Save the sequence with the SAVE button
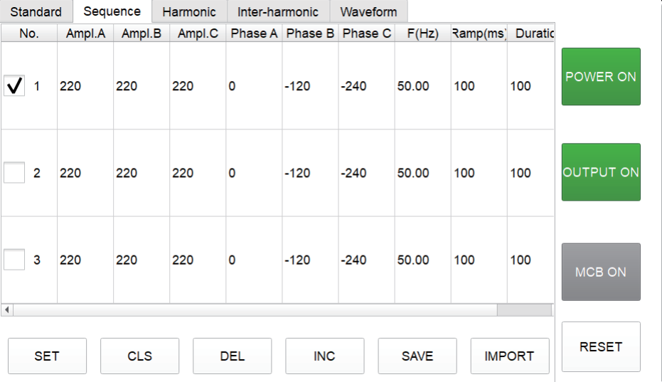The height and width of the screenshot is (382, 662). click(417, 356)
